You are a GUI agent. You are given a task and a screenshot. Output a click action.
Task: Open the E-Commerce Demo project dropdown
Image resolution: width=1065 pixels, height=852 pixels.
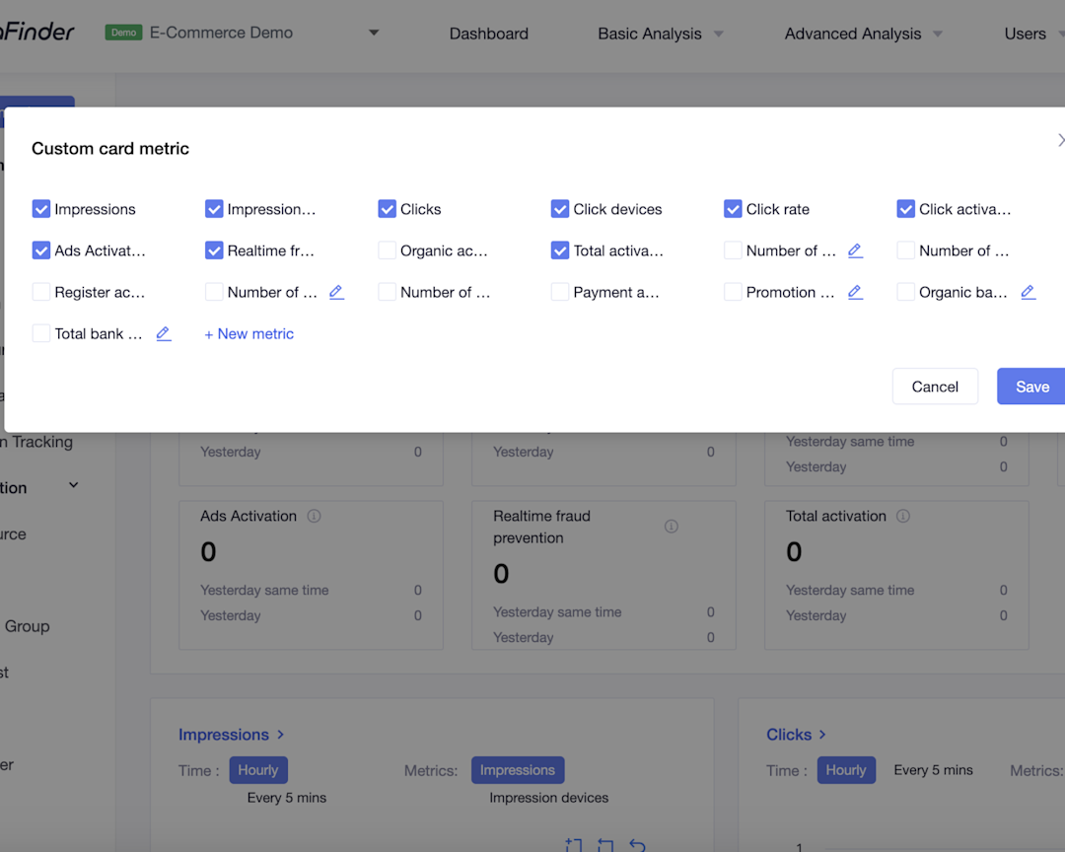374,33
